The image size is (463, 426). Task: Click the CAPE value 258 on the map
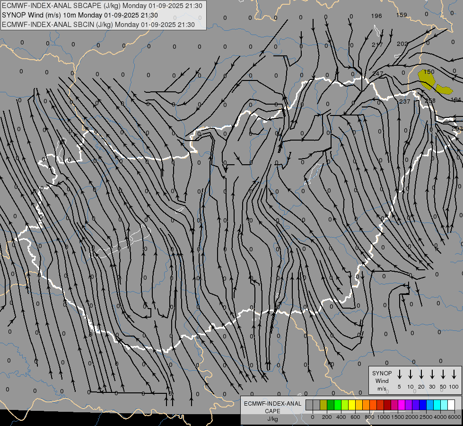[430, 100]
